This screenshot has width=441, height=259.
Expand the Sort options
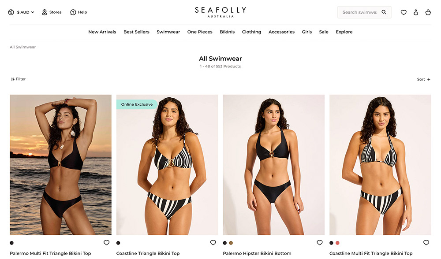423,79
